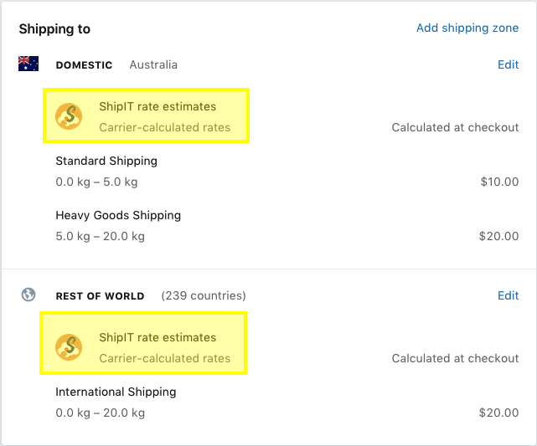537x446 pixels.
Task: Click the globe icon for Rest of World
Action: (x=28, y=295)
